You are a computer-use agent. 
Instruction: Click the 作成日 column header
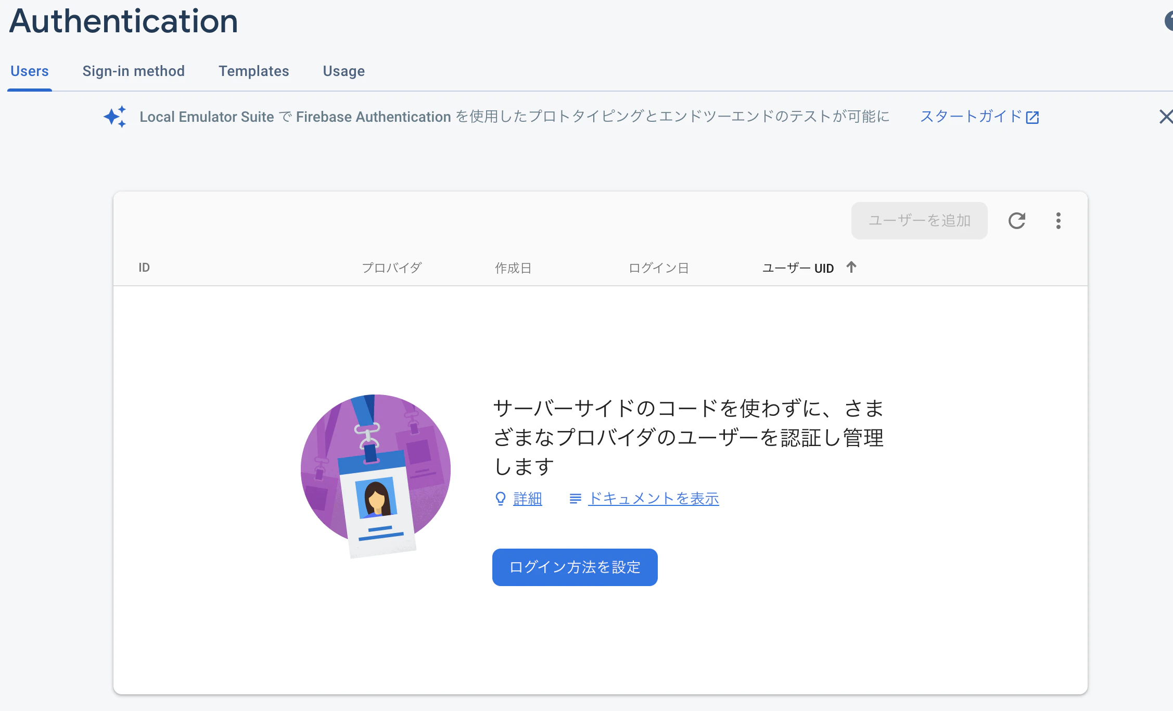click(x=513, y=268)
